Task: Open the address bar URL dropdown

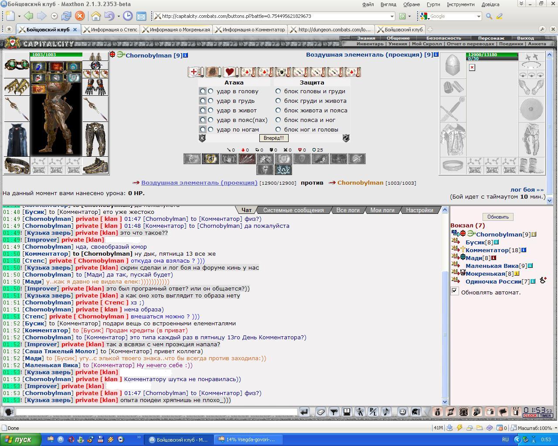Action: 391,16
